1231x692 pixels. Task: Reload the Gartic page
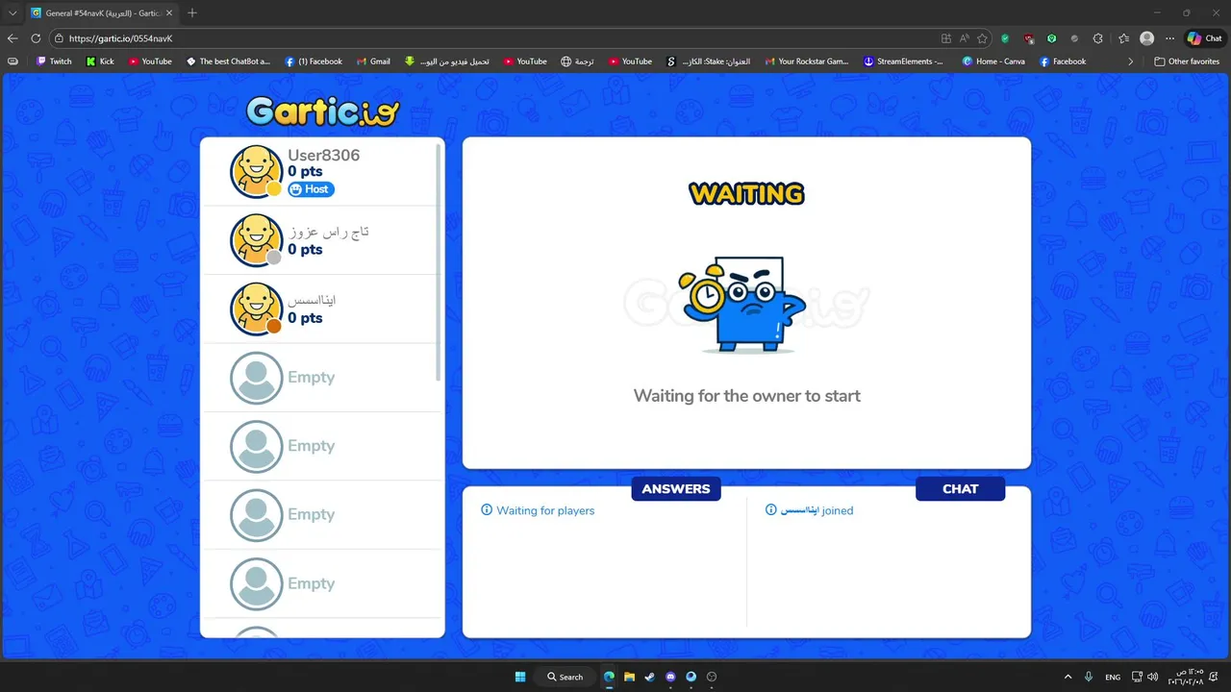point(36,38)
